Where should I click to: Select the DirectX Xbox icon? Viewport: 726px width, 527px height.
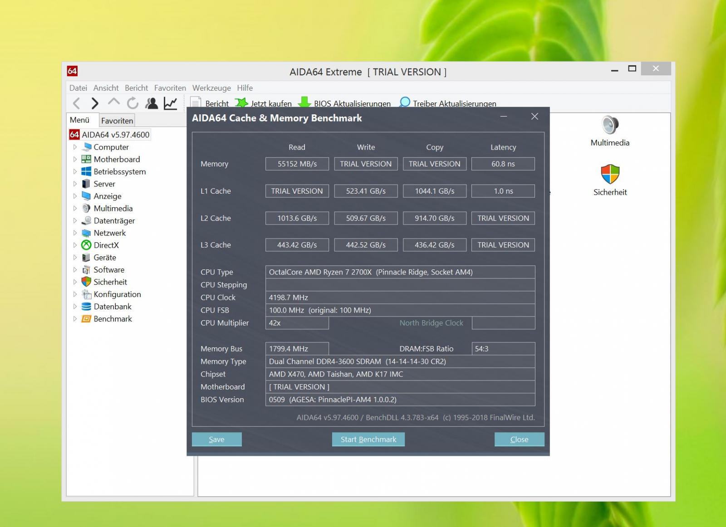[86, 245]
